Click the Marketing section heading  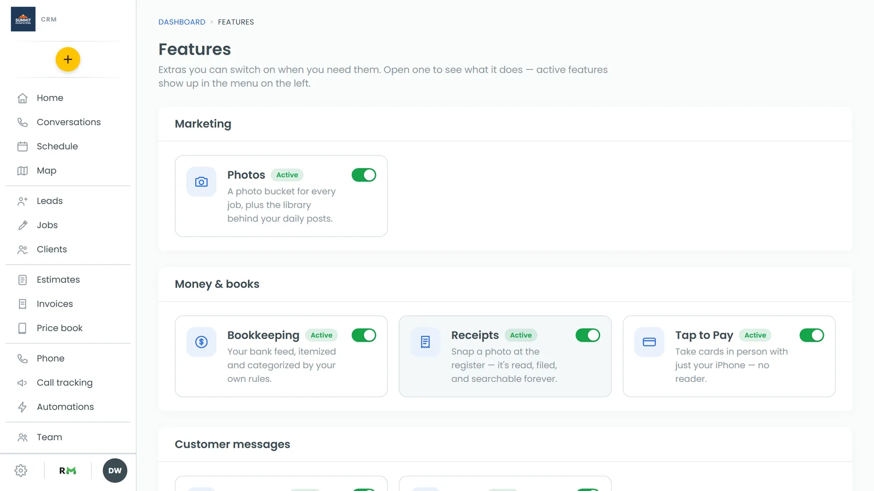[x=203, y=124]
